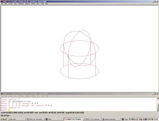Open the Modes menu in Graphics Window
Image resolution: width=159 pixels, height=121 pixels.
(x=33, y=4)
